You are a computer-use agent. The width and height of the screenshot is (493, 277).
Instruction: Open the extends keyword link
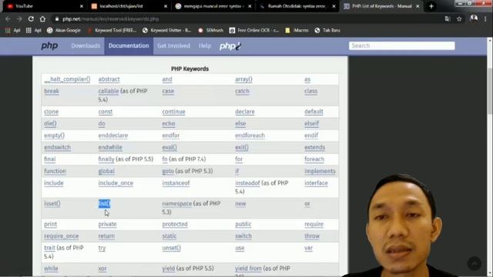tap(314, 148)
